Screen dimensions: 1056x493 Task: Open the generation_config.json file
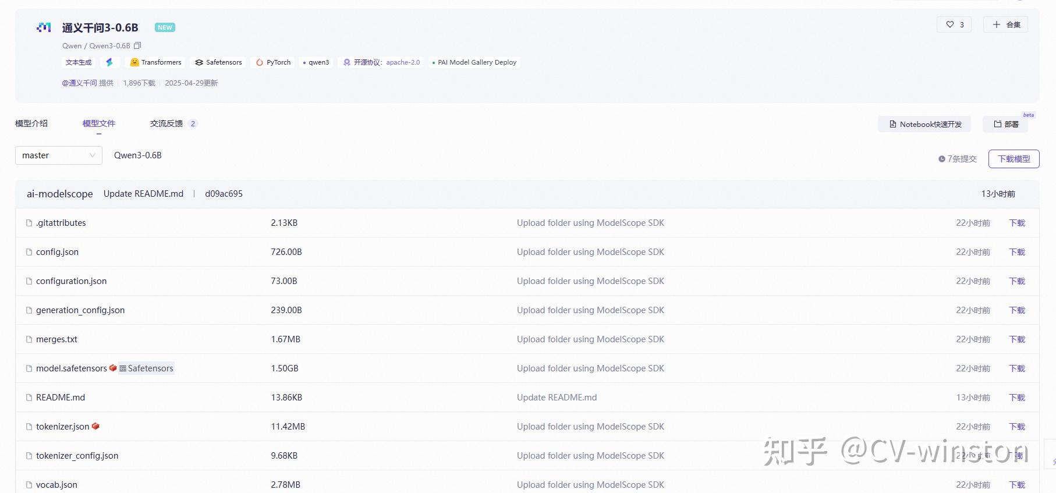[80, 310]
